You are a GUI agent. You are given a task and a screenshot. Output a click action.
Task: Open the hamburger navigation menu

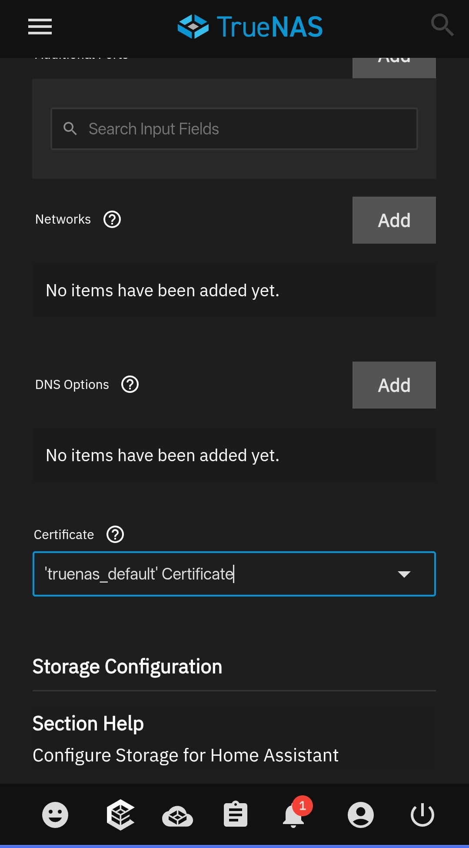tap(40, 27)
